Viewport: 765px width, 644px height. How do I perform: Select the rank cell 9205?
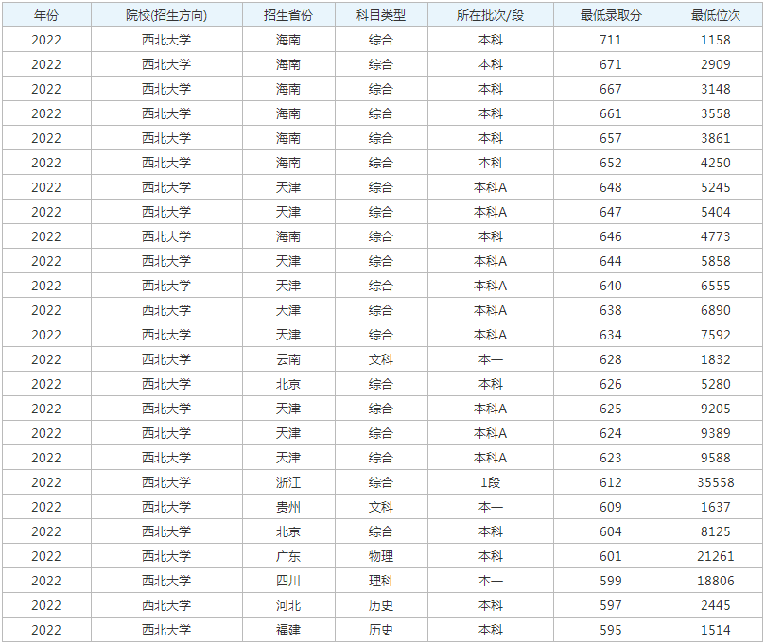(x=716, y=409)
